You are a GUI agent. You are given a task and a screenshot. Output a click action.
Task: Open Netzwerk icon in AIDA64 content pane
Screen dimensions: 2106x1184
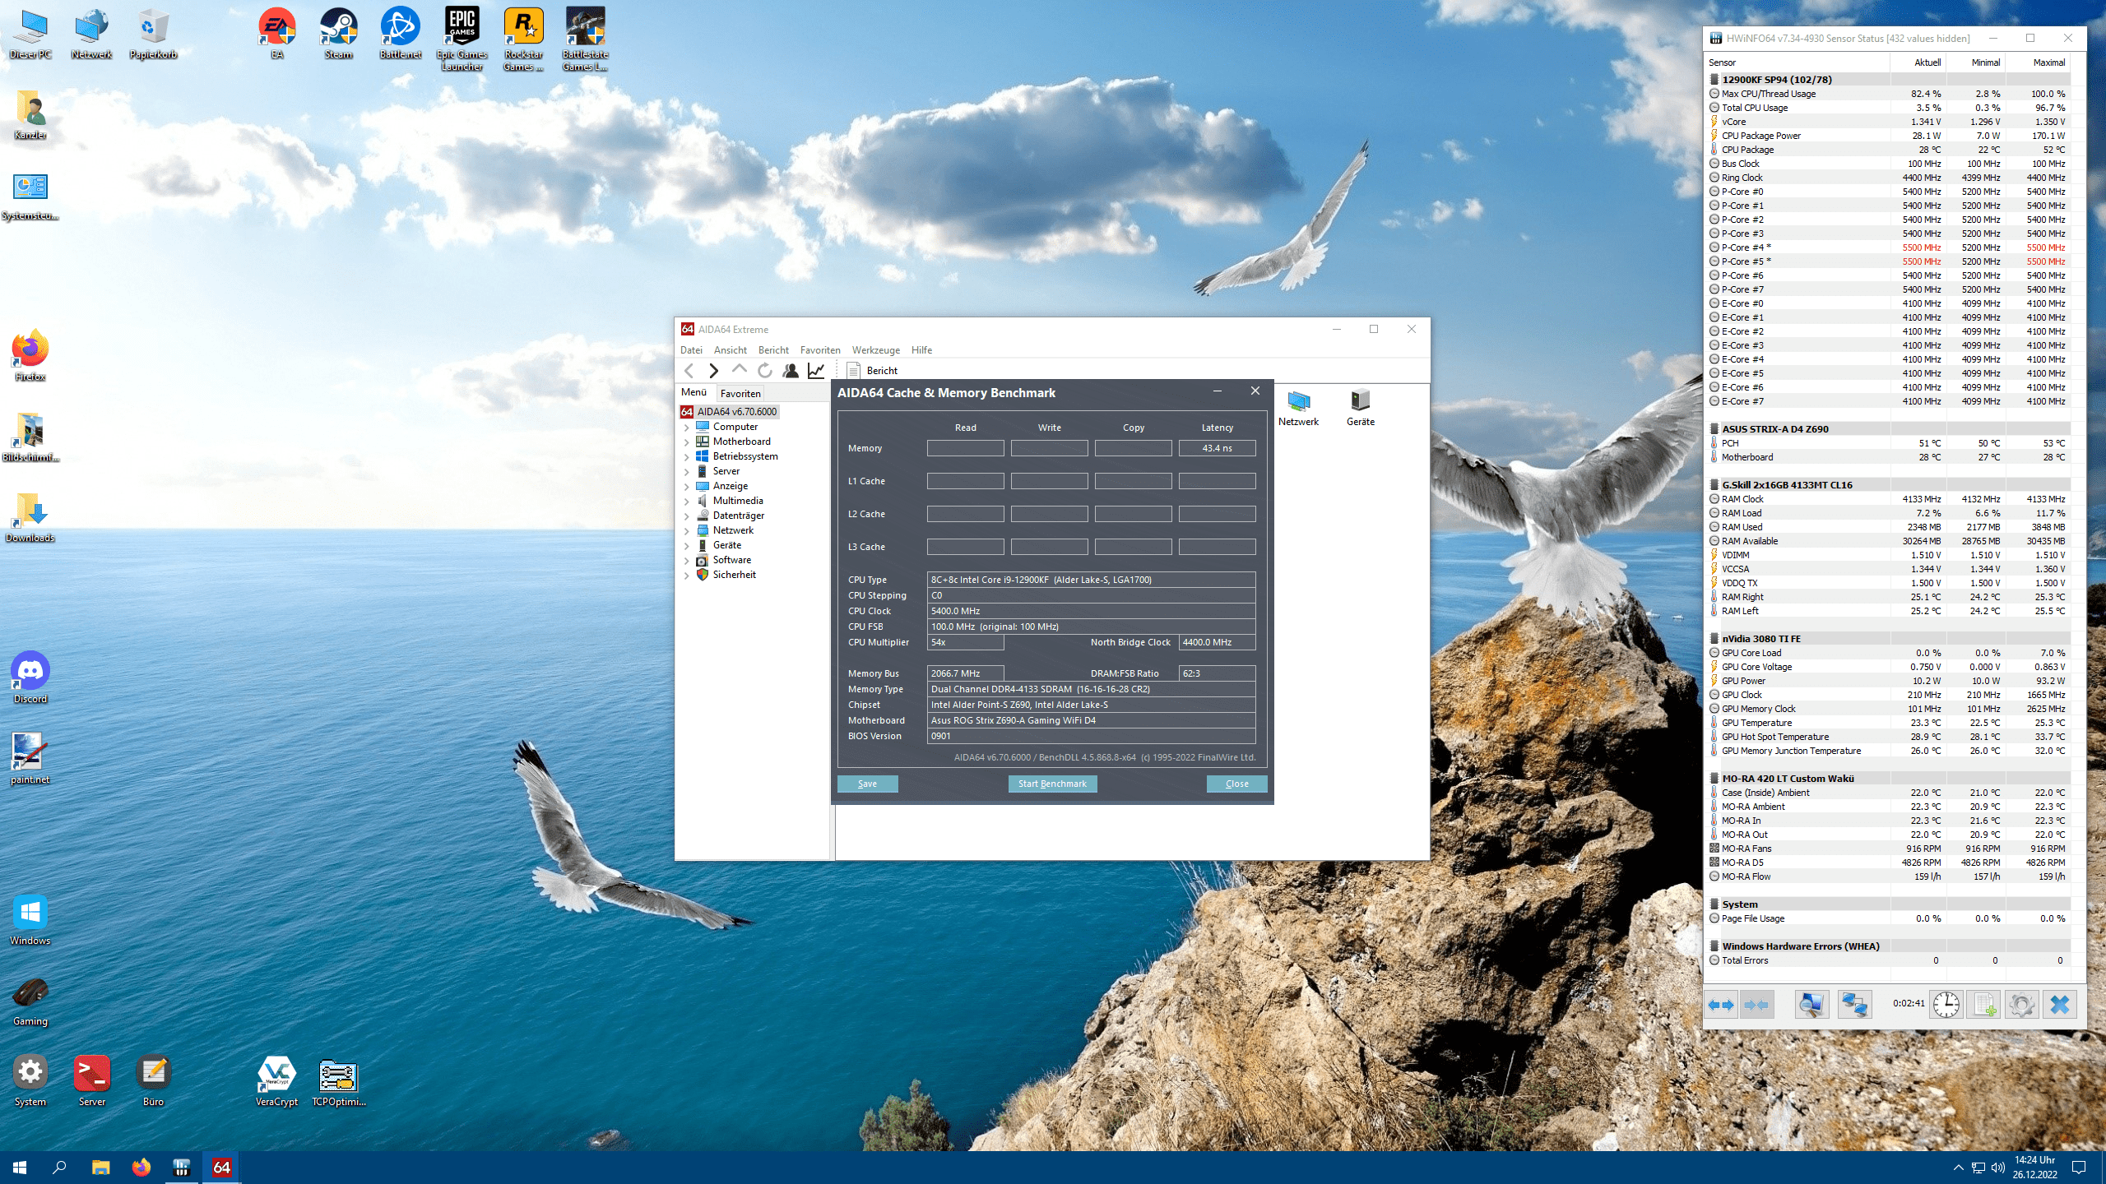pos(1298,408)
